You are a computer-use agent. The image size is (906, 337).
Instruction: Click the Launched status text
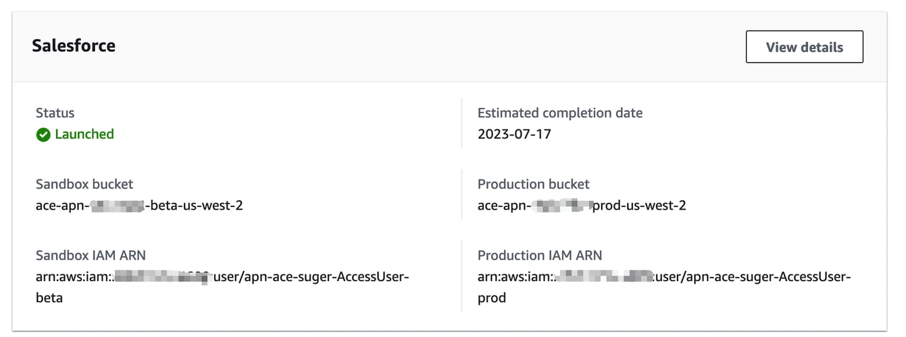tap(84, 134)
